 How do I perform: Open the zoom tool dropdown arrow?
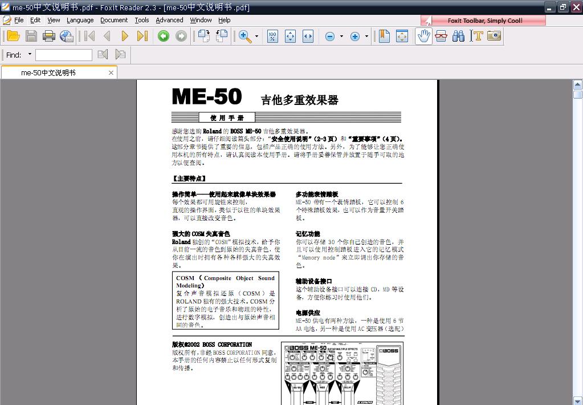[x=256, y=36]
